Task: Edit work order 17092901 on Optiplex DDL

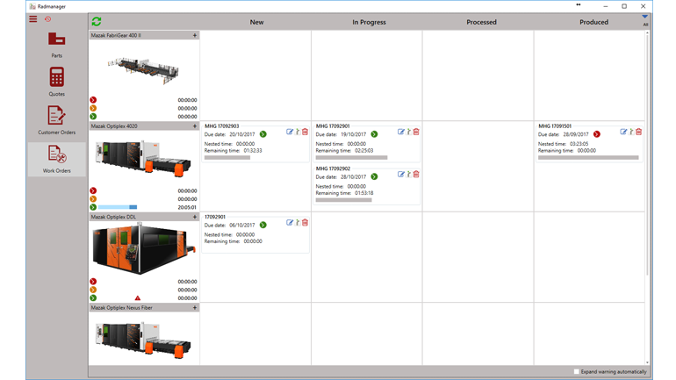Action: [290, 223]
